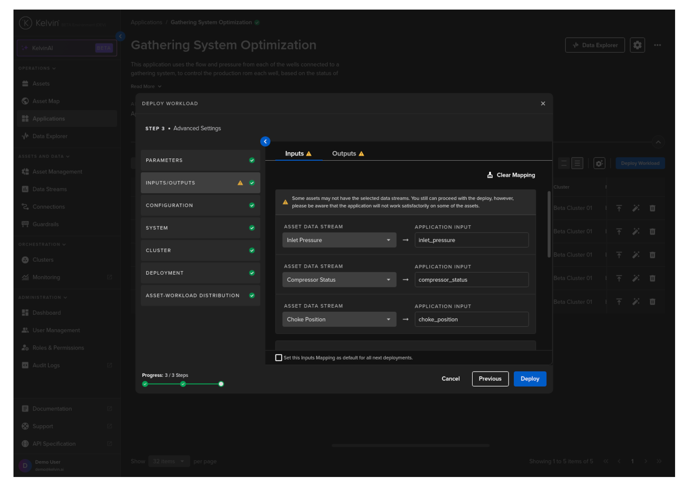Switch to the Outputs tab
The width and height of the screenshot is (689, 487).
pyautogui.click(x=348, y=153)
